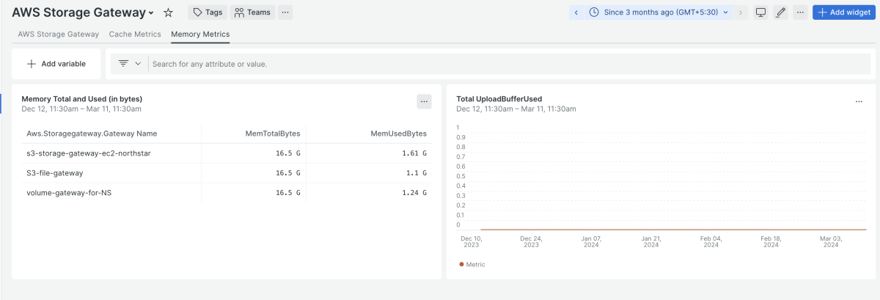This screenshot has width=880, height=300.
Task: Open the filter icon dropdown
Action: 130,64
